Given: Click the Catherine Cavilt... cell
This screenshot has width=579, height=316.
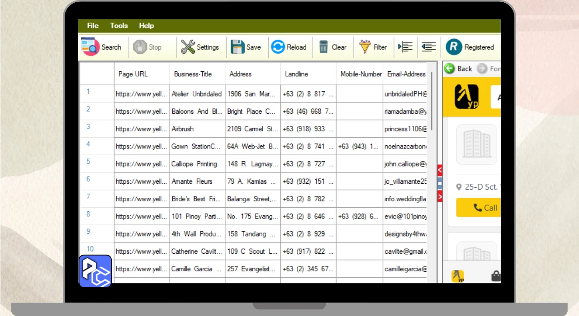Looking at the screenshot, I should [198, 251].
